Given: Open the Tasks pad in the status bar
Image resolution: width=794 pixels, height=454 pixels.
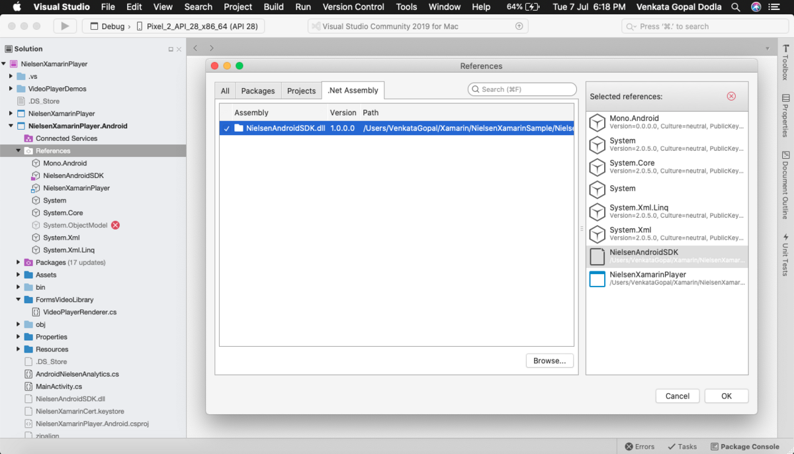Looking at the screenshot, I should (x=682, y=446).
